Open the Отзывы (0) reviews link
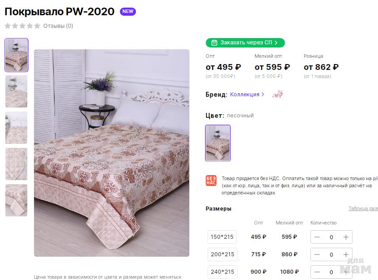The image size is (378, 280). (58, 26)
